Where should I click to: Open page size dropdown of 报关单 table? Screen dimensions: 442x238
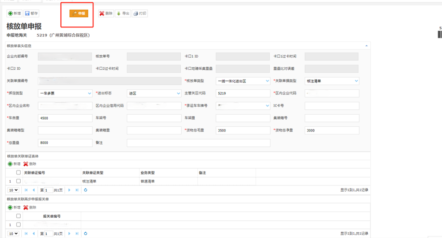(13, 234)
